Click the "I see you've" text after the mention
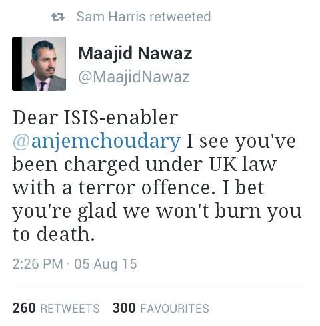This screenshot has width=320, height=326. tap(241, 142)
